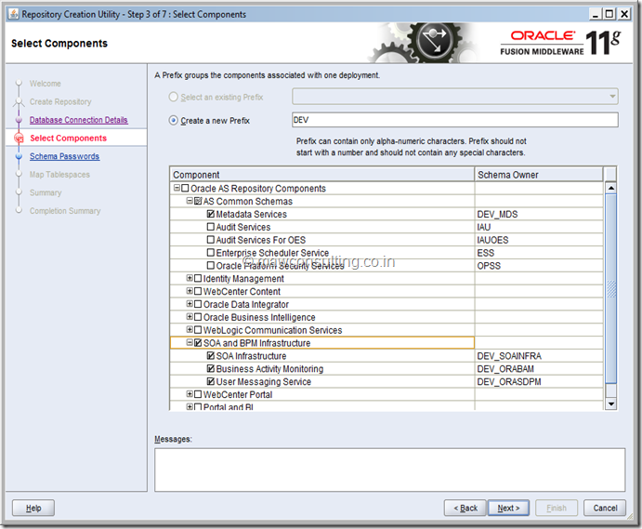642x529 pixels.
Task: Click the DEV_ORASDPM schema owner cell
Action: tap(539, 381)
